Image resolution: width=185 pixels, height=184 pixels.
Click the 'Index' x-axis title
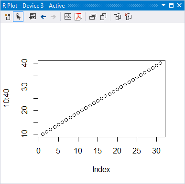point(101,169)
